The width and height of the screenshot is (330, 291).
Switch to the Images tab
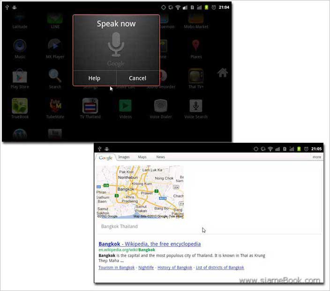(124, 157)
